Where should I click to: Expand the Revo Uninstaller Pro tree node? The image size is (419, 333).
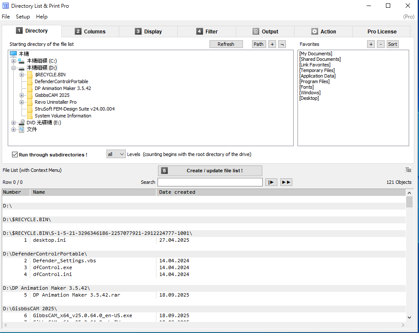click(21, 102)
